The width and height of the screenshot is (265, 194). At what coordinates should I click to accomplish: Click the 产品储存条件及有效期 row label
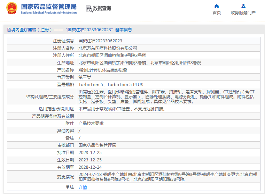pyautogui.click(x=53, y=116)
